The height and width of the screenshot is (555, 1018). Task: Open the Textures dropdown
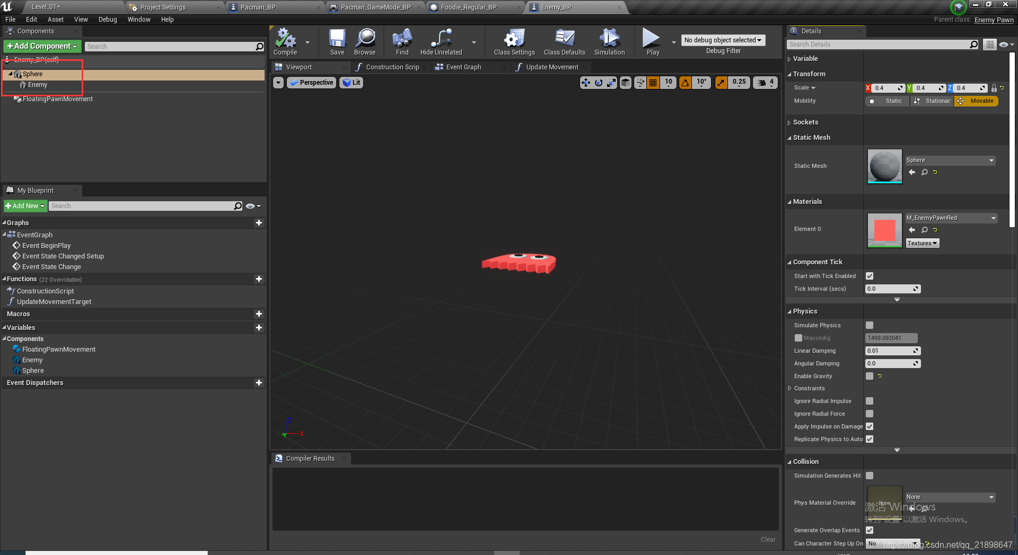(923, 243)
